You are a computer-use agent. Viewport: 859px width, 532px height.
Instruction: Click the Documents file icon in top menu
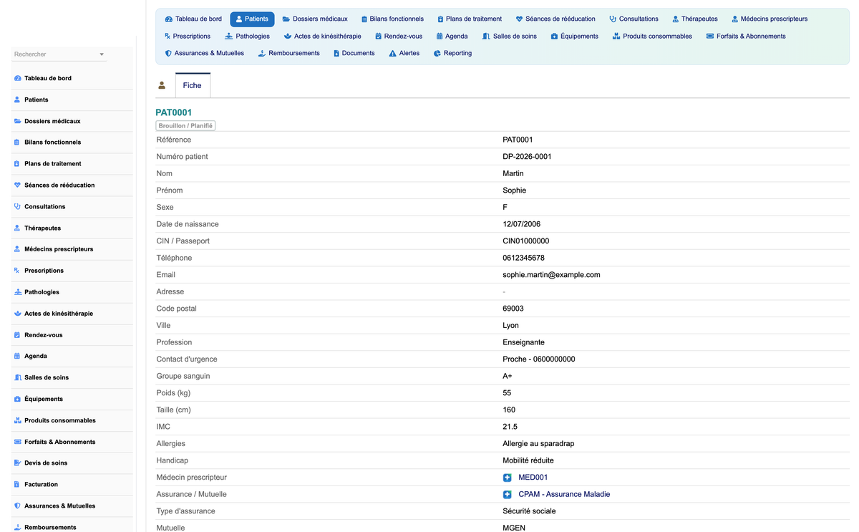[336, 53]
